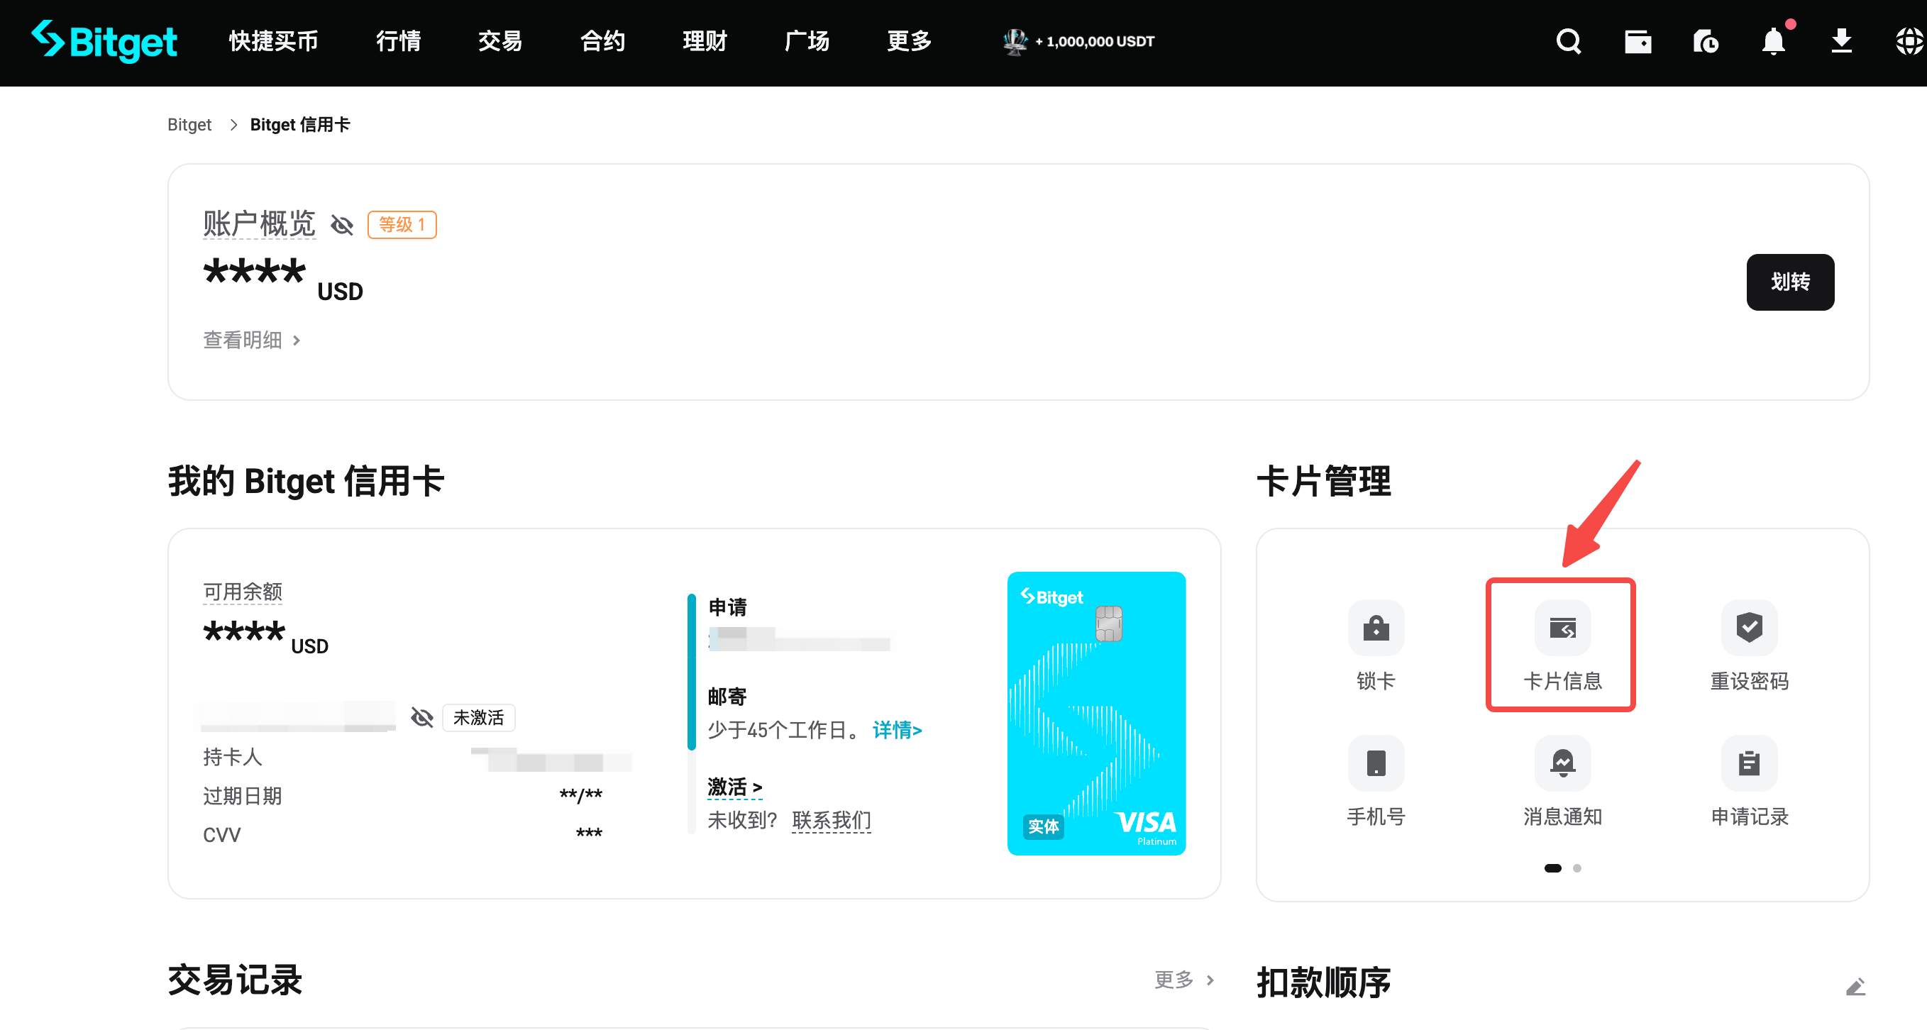
Task: Select the 手机号 phone number icon
Action: coord(1375,763)
